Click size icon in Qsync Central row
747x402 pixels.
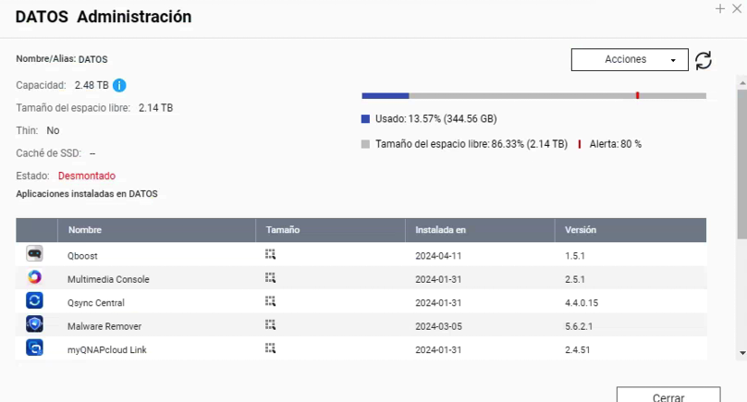271,301
